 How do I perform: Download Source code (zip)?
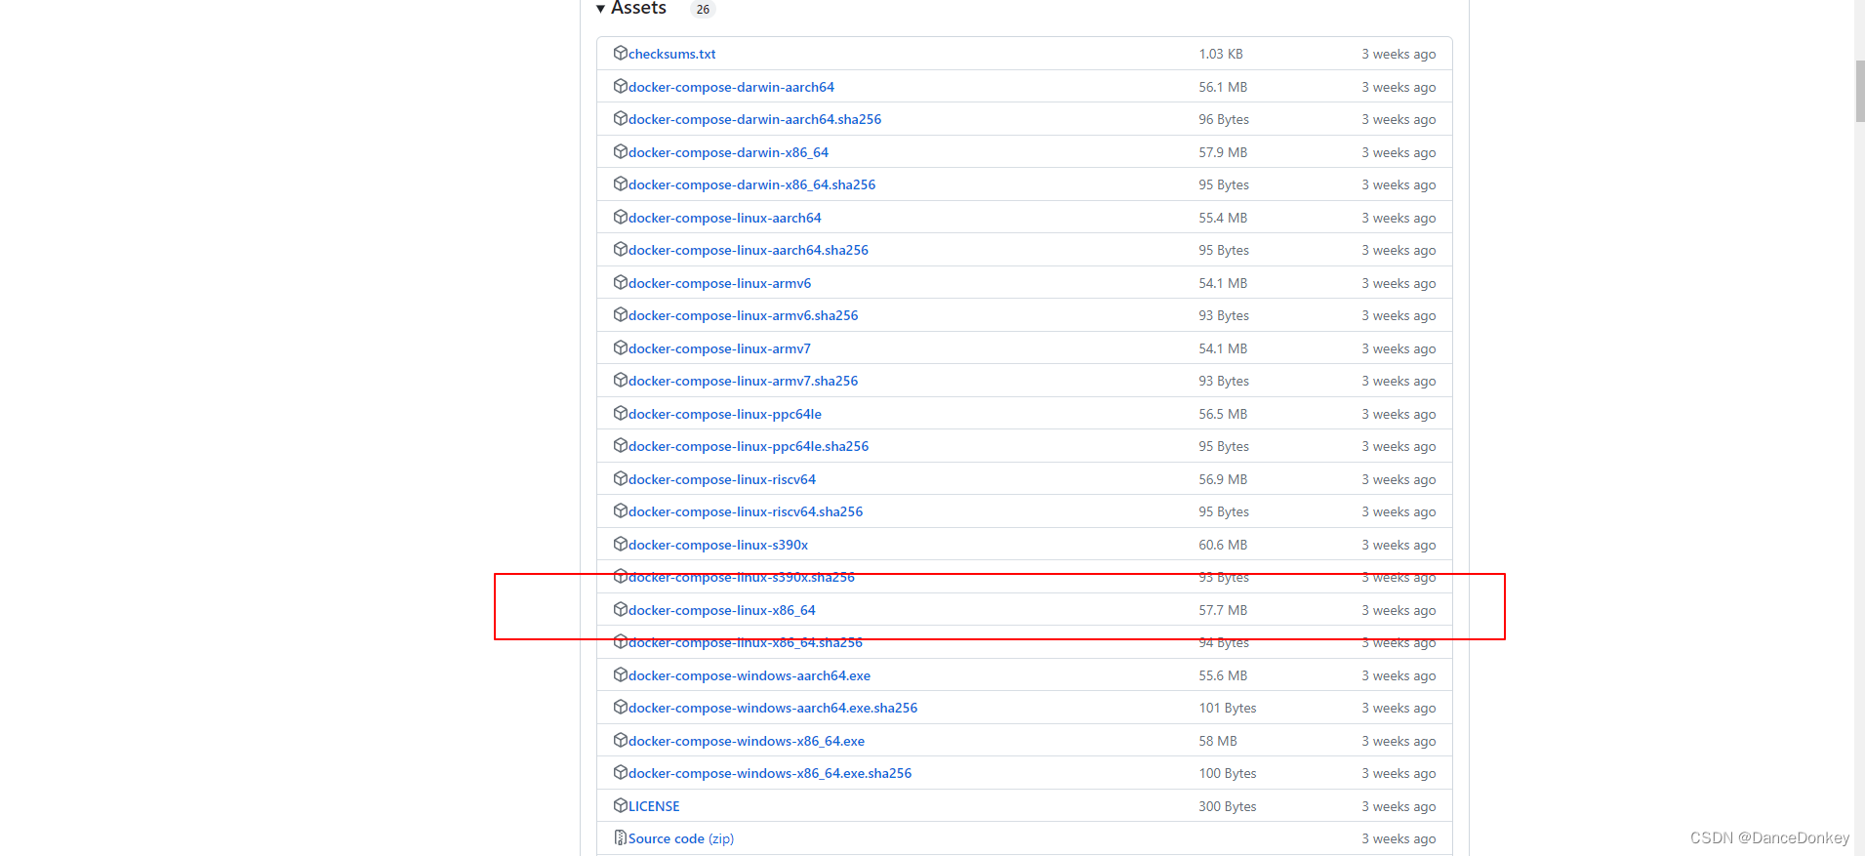680,838
